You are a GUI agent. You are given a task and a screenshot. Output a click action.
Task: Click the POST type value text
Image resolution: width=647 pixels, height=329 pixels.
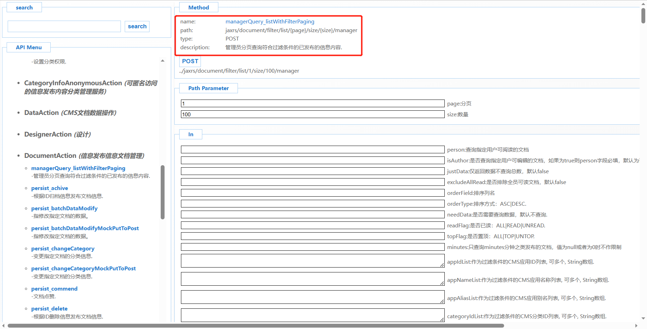pos(232,39)
